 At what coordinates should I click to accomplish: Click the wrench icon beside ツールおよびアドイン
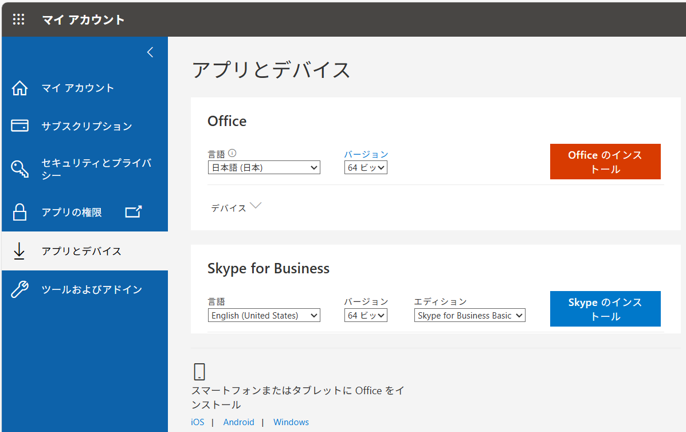coord(19,289)
